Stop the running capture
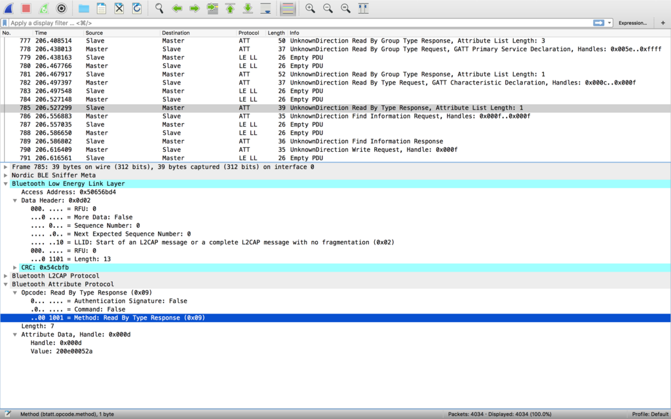The image size is (671, 419). click(26, 8)
